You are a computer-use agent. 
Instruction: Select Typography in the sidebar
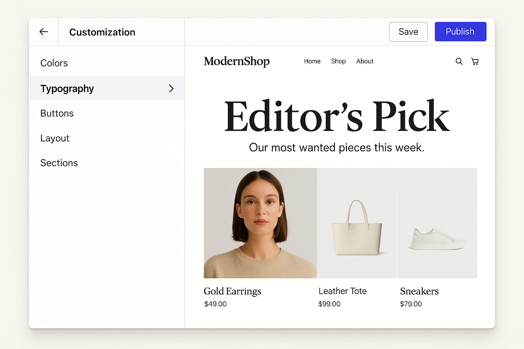67,89
